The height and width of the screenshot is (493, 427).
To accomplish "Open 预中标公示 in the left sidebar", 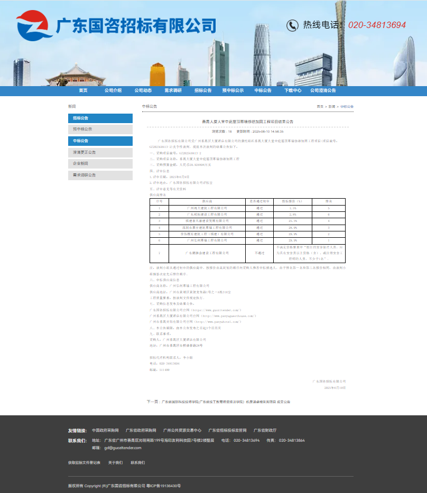I will [x=100, y=129].
